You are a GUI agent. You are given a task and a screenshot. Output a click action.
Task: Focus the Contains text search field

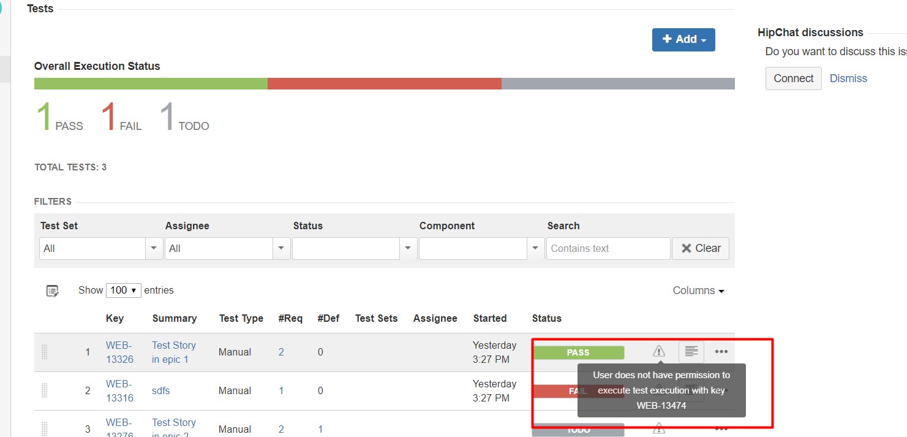(608, 248)
